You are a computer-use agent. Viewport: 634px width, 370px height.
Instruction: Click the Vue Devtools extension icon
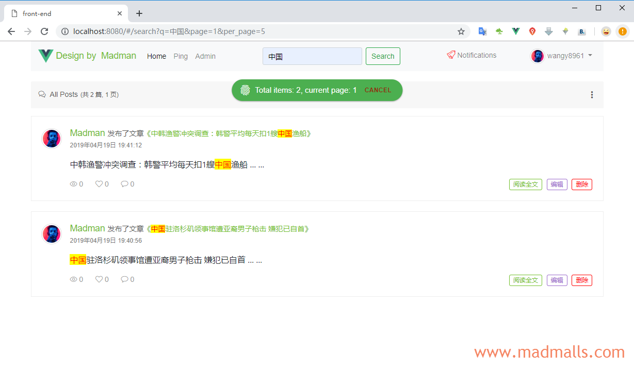click(515, 31)
